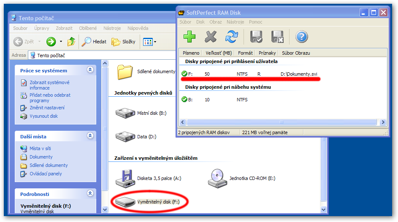Open the Soubor menu in Explorer
Screen dimensions: 398x222
point(20,28)
